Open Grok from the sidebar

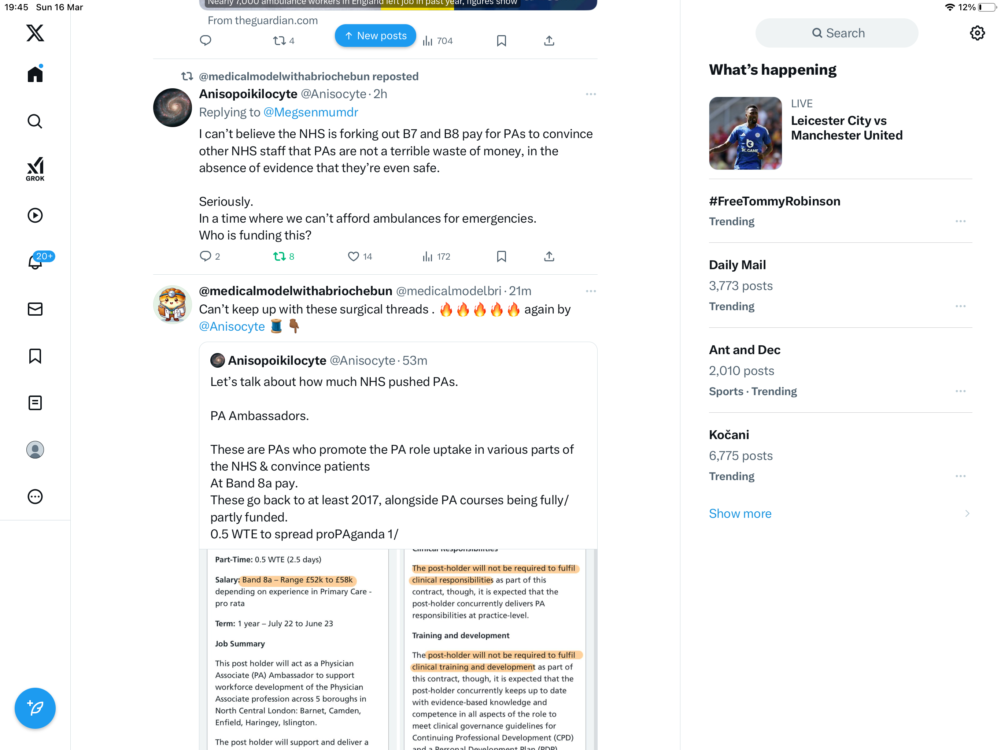(35, 169)
